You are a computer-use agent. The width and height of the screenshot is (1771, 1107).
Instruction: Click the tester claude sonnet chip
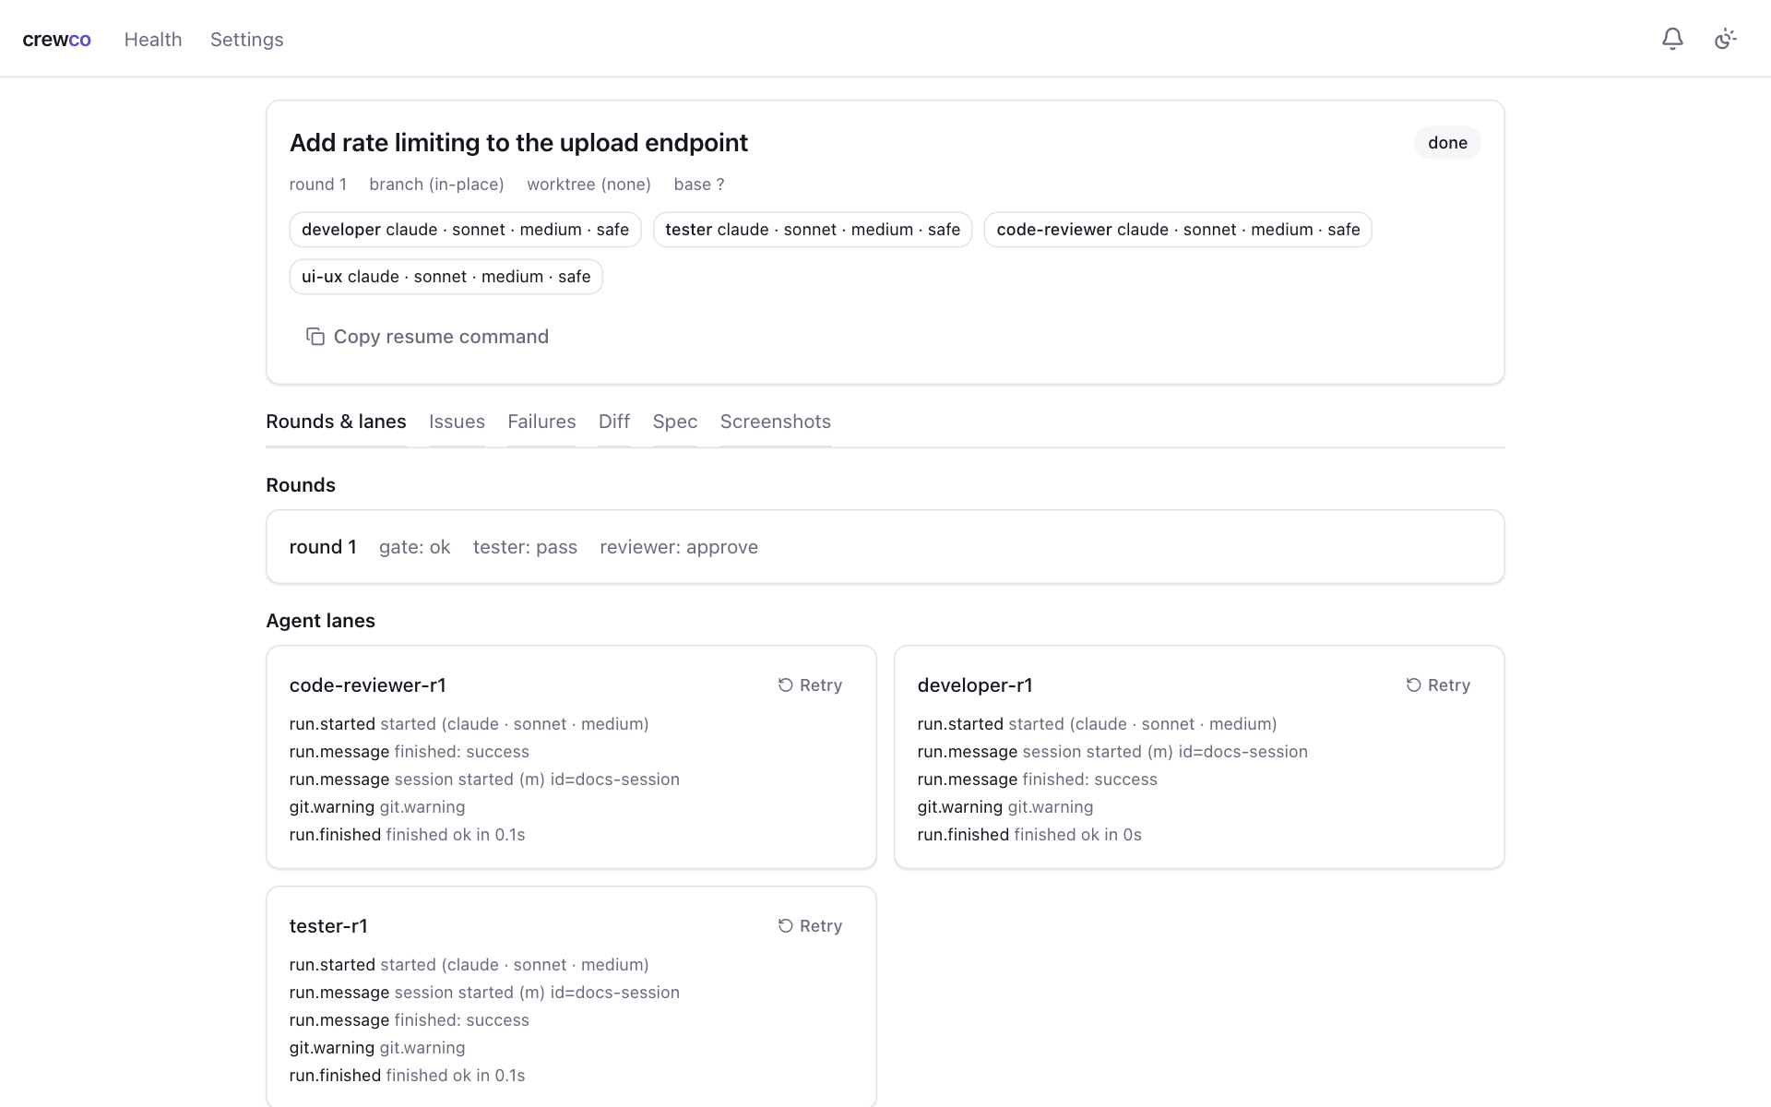(x=813, y=230)
